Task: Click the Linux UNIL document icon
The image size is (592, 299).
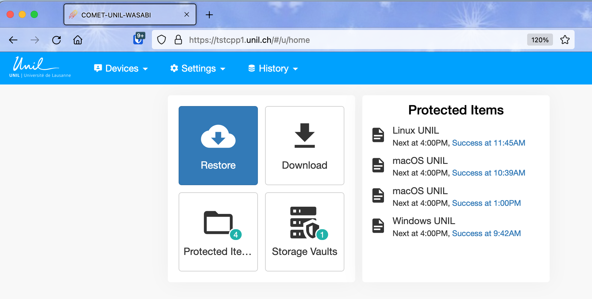Action: tap(378, 135)
